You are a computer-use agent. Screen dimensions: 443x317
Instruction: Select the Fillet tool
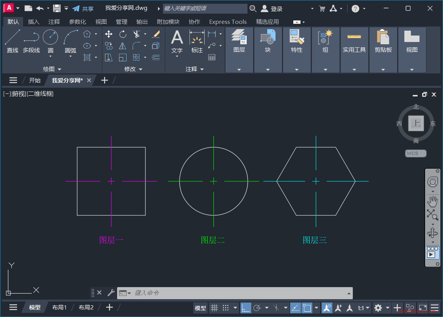[136, 46]
